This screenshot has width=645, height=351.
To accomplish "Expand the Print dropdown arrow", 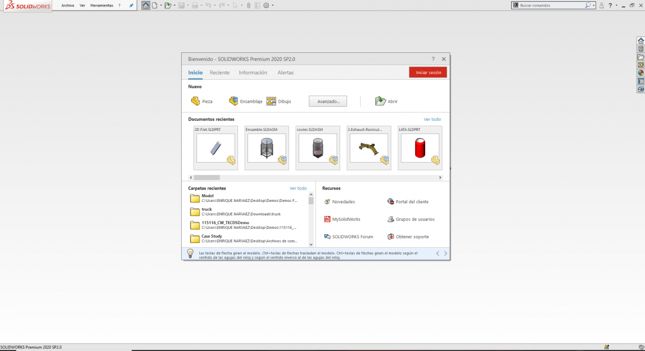I will (201, 5).
